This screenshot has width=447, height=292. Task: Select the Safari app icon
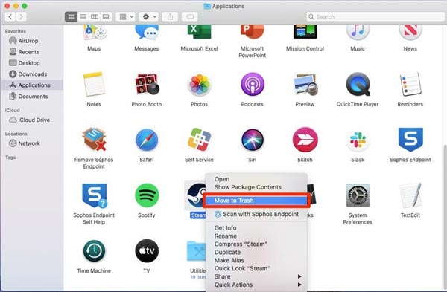pos(147,140)
